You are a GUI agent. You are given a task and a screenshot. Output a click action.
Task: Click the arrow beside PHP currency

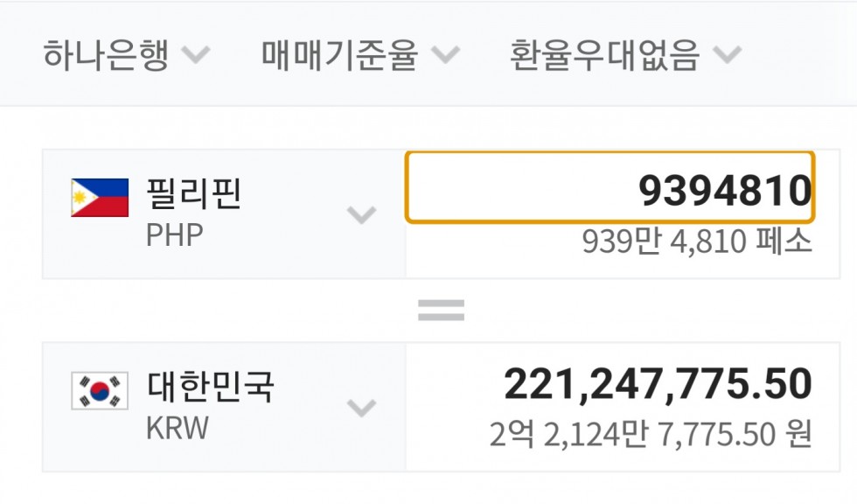point(361,214)
